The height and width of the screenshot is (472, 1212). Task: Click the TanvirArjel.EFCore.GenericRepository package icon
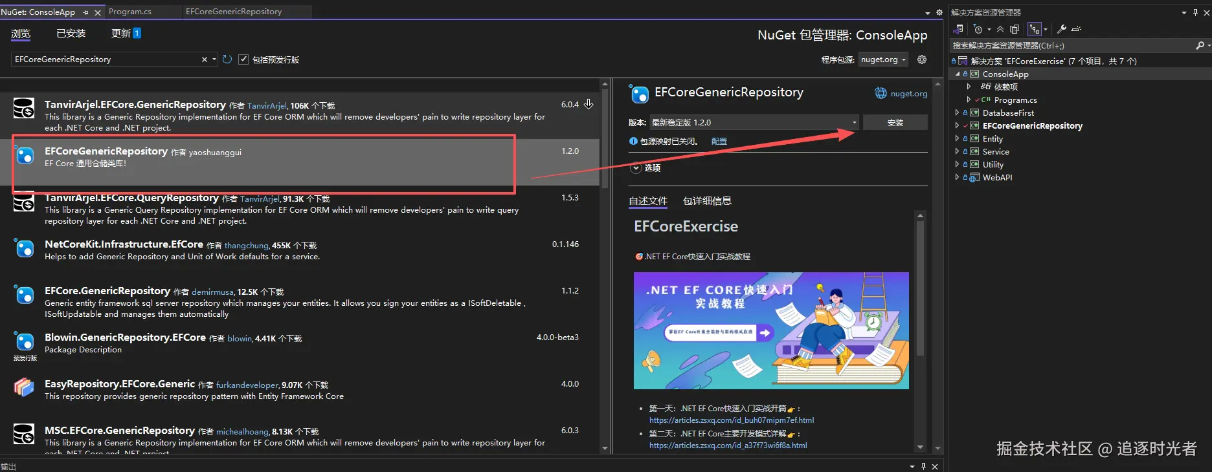pyautogui.click(x=24, y=108)
